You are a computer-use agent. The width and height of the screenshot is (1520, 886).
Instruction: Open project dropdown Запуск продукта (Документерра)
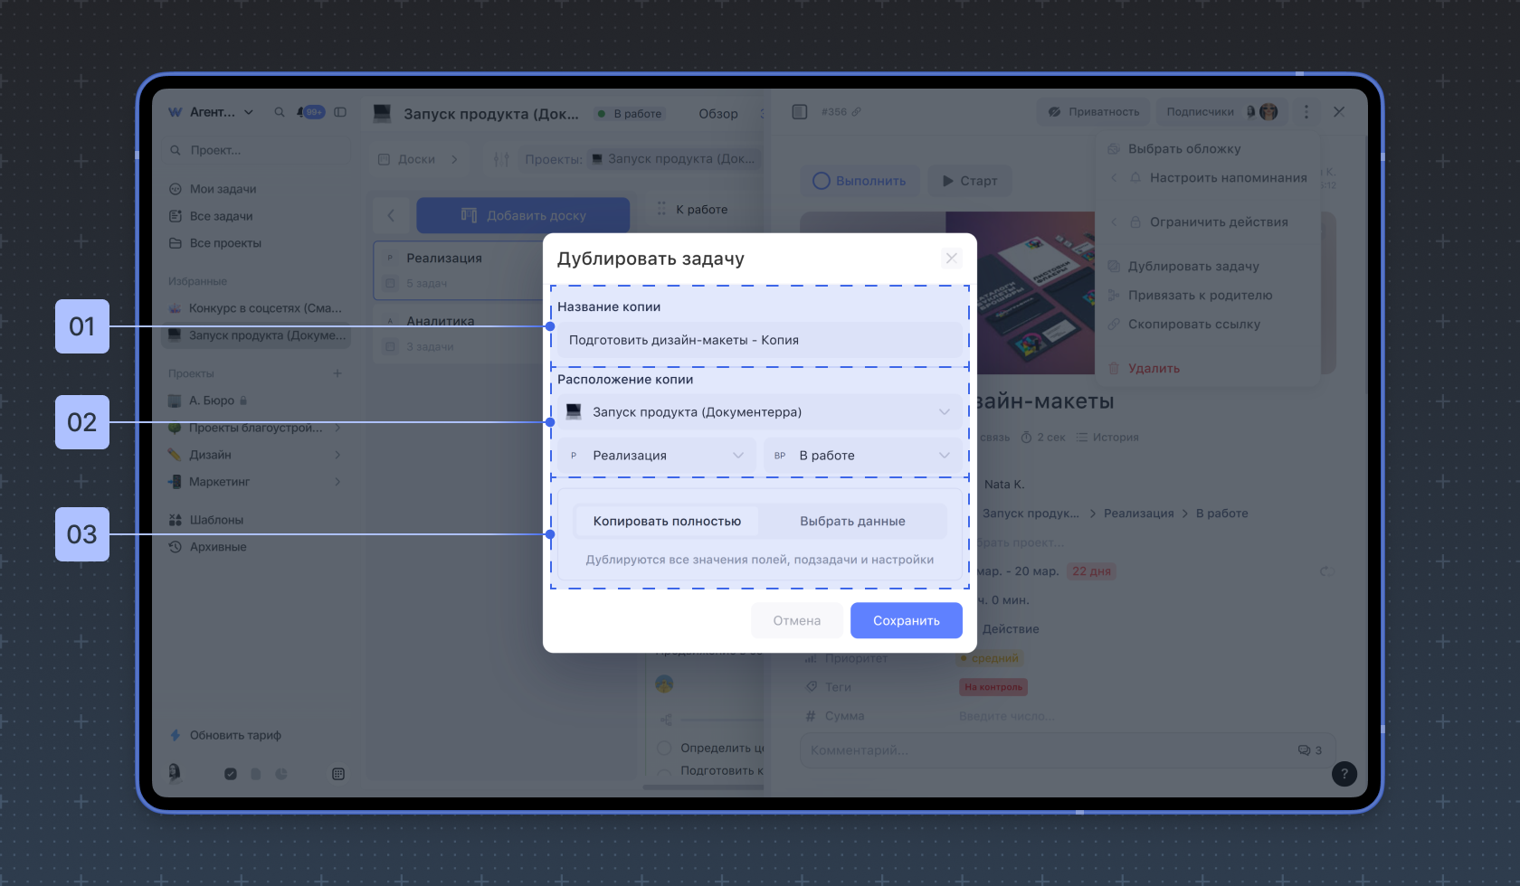pos(758,412)
